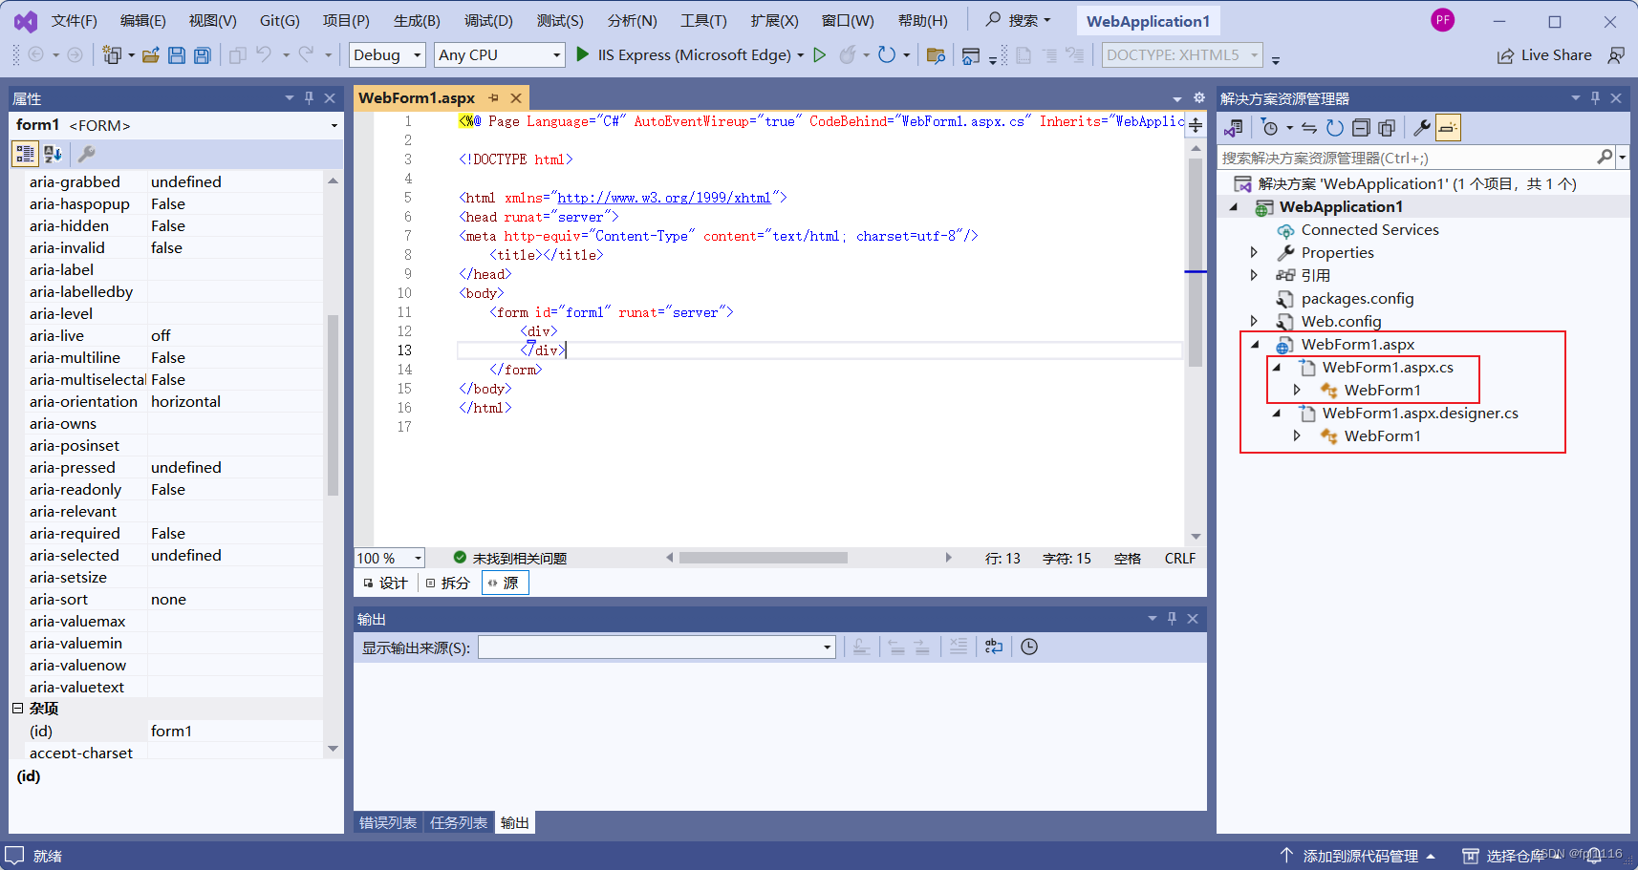This screenshot has height=870, width=1638.
Task: Toggle auto-hide pin on Output panel
Action: click(x=1172, y=619)
